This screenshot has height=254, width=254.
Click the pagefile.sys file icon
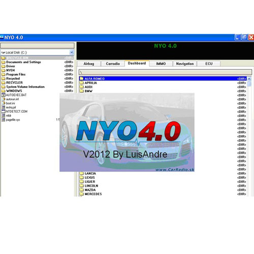tap(4, 120)
